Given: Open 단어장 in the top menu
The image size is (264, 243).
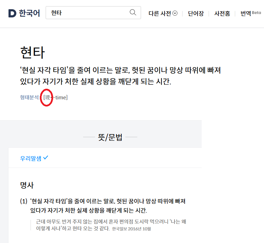Looking at the screenshot, I should tap(196, 13).
